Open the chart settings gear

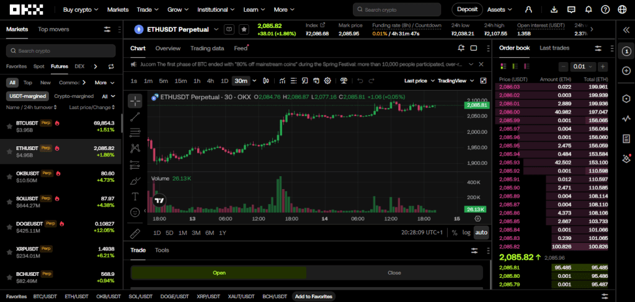tap(327, 81)
